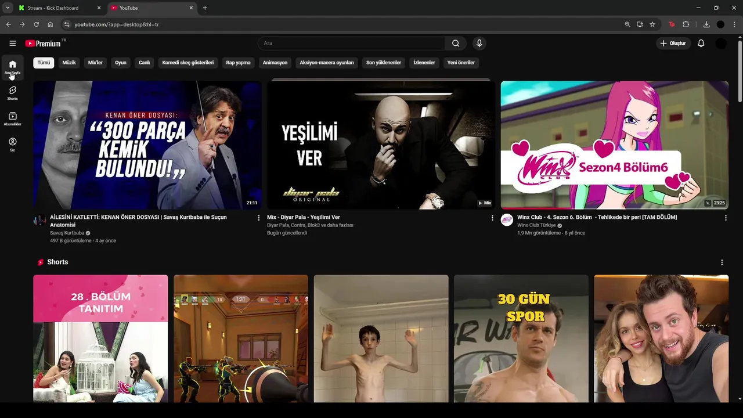
Task: Open the account avatar menu
Action: tap(720, 43)
